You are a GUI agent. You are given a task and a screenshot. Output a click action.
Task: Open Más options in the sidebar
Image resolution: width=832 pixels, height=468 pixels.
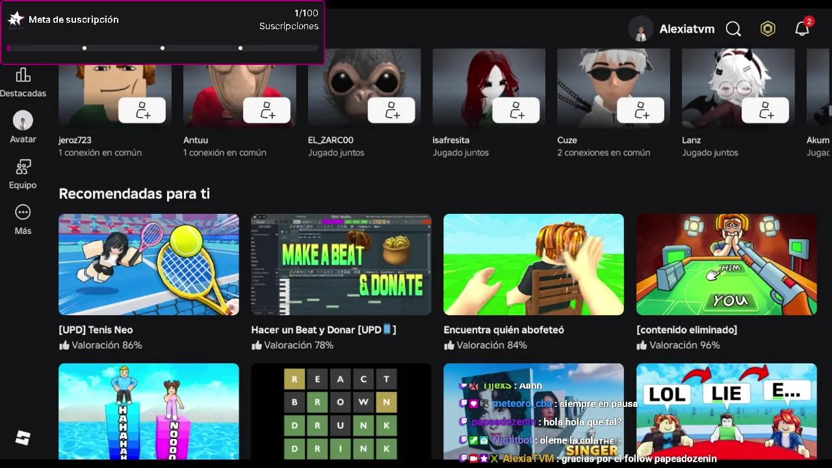(23, 220)
